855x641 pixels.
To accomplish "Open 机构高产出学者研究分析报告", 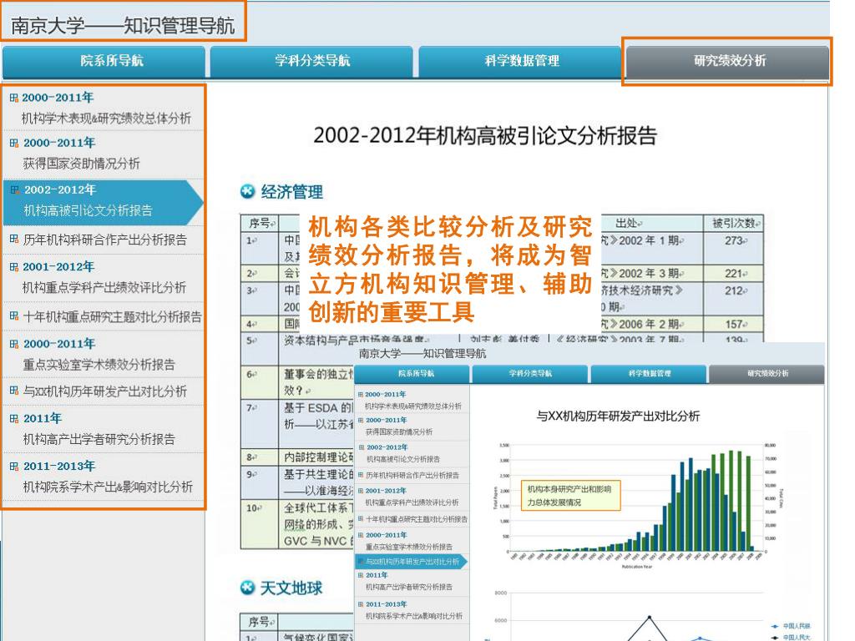I will click(99, 439).
